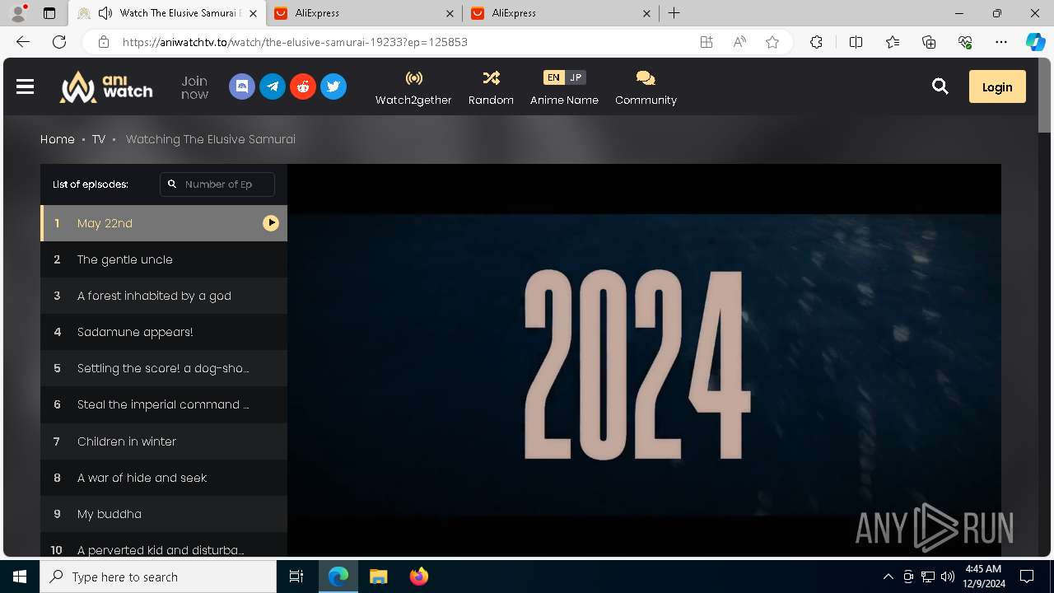Open the Windows Start menu
Image resolution: width=1054 pixels, height=593 pixels.
[x=20, y=577]
